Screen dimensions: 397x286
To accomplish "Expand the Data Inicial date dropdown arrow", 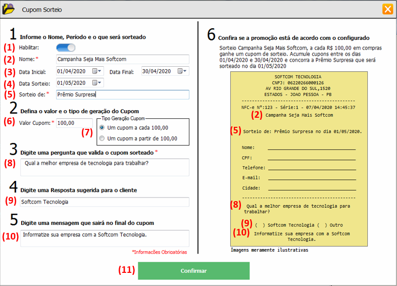I will (x=100, y=71).
